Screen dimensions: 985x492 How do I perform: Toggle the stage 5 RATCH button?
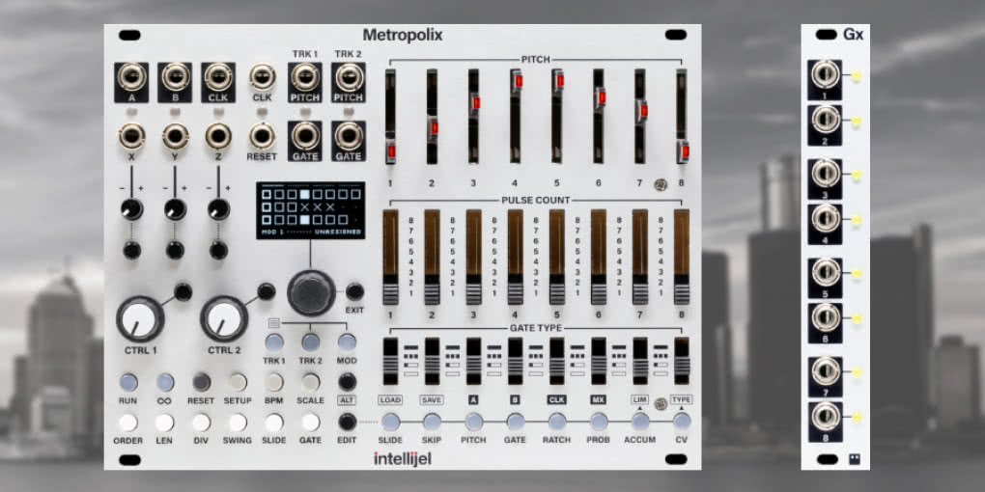[x=556, y=422]
